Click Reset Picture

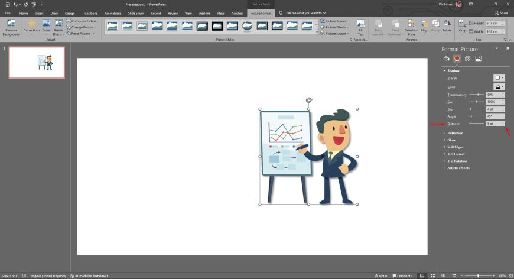coord(80,34)
